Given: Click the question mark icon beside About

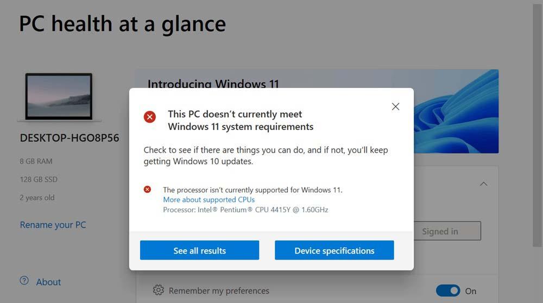Looking at the screenshot, I should click(x=24, y=281).
